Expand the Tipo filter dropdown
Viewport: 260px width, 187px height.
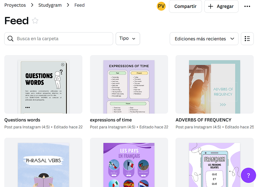coord(128,39)
